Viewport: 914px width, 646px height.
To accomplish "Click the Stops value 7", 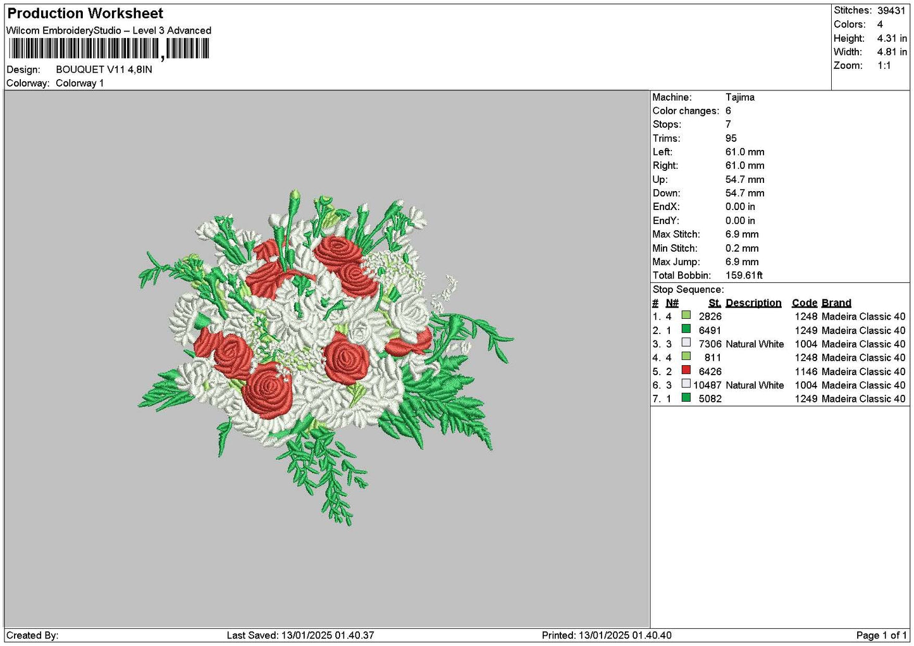I will pos(728,125).
